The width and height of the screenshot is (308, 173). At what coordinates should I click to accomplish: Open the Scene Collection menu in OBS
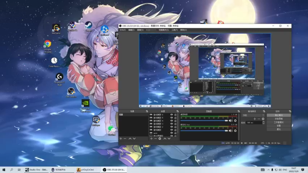[164, 30]
